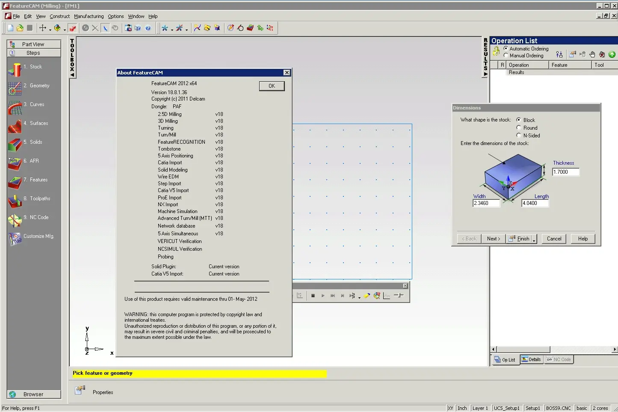The image size is (618, 412).
Task: Open dropdown arrow next to pan tool
Action: pyautogui.click(x=50, y=30)
